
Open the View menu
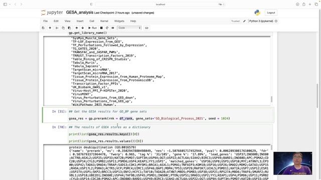point(67,21)
